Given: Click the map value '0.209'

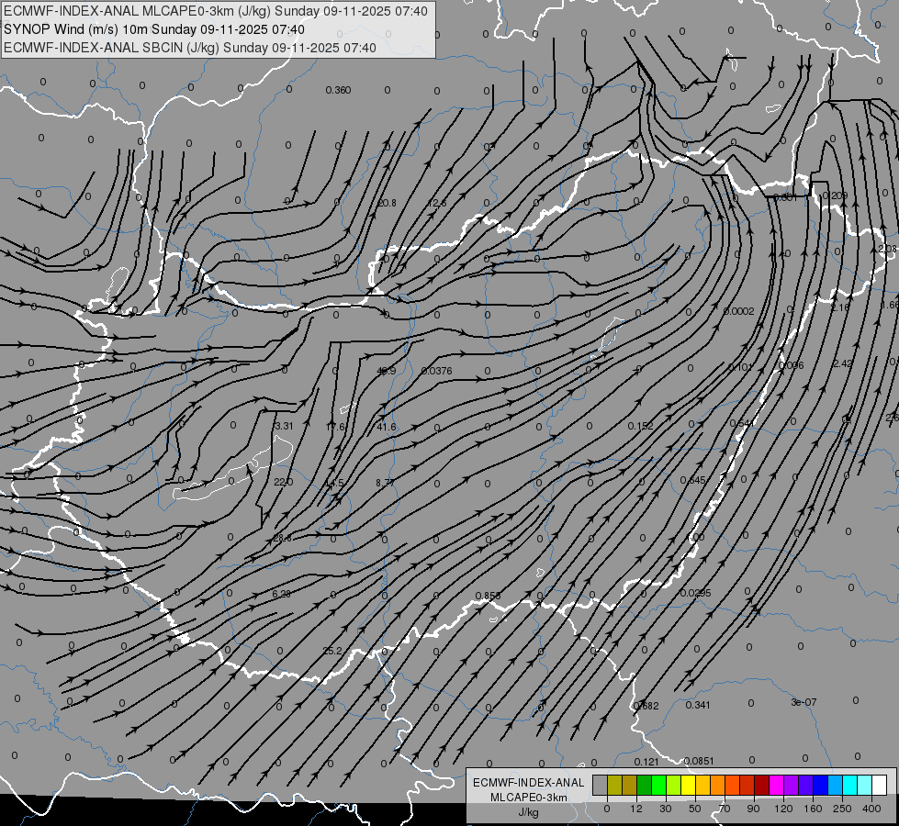Looking at the screenshot, I should (x=835, y=195).
